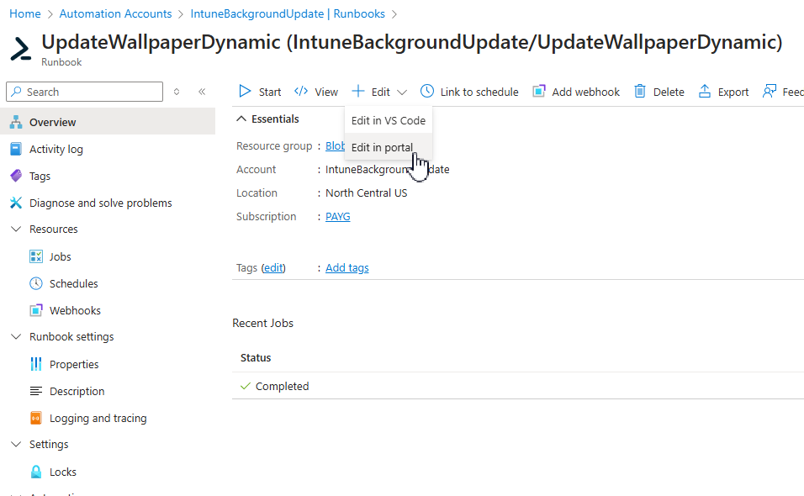Collapse the Resources tree group
The image size is (804, 496).
click(x=15, y=229)
